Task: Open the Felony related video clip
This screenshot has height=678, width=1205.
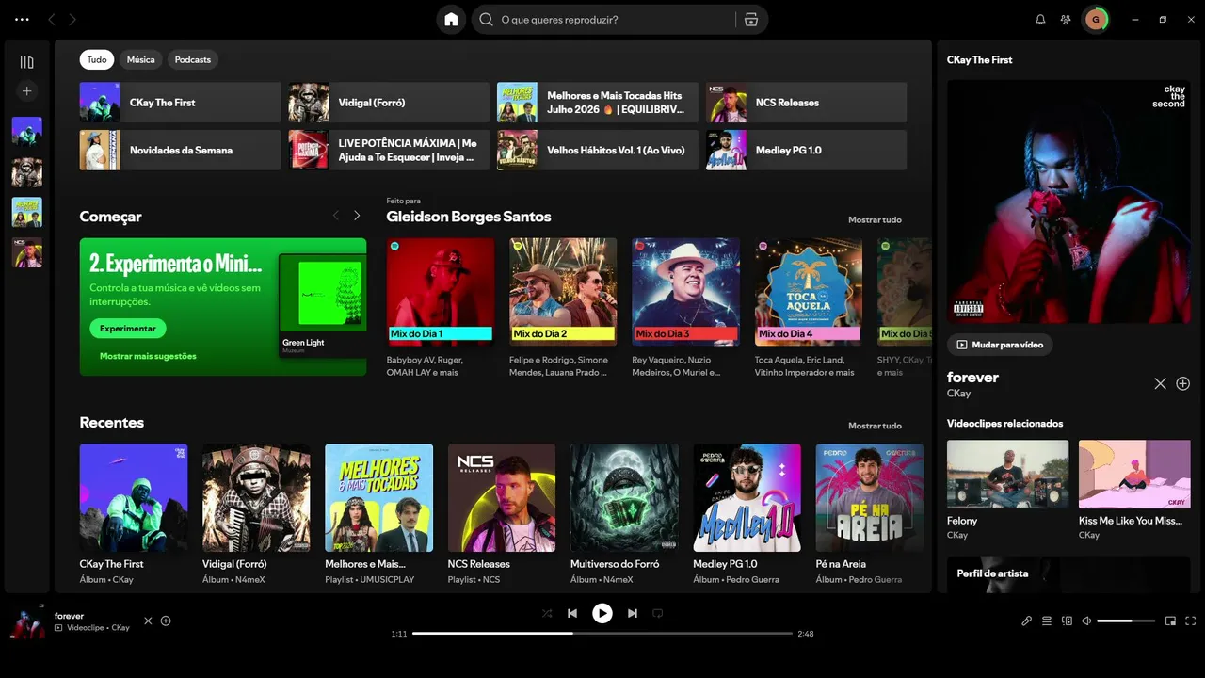Action: [1008, 490]
